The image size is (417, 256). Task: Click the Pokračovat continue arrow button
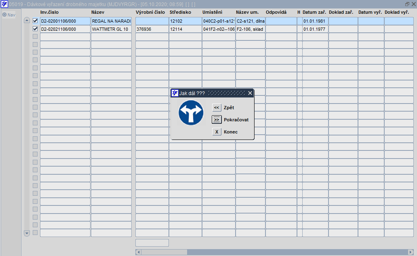click(217, 120)
